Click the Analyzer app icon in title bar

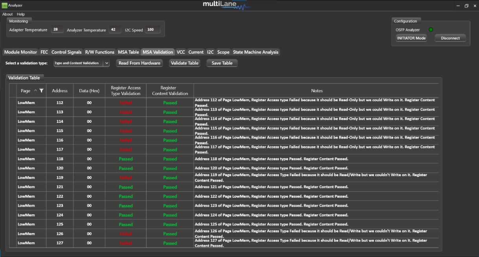pos(4,5)
